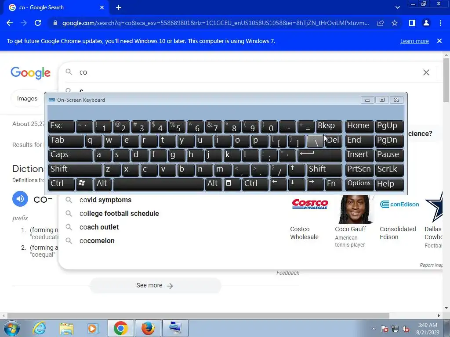This screenshot has width=450, height=337.
Task: Close the 'co - Google Search' tab
Action: pos(102,7)
